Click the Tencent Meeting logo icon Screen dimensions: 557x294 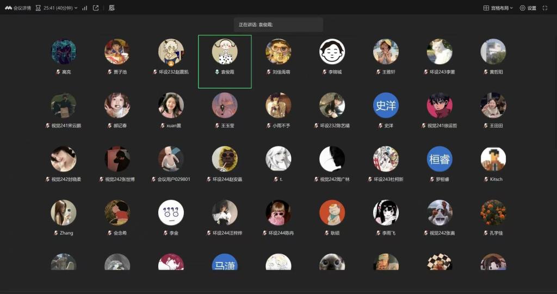point(8,8)
